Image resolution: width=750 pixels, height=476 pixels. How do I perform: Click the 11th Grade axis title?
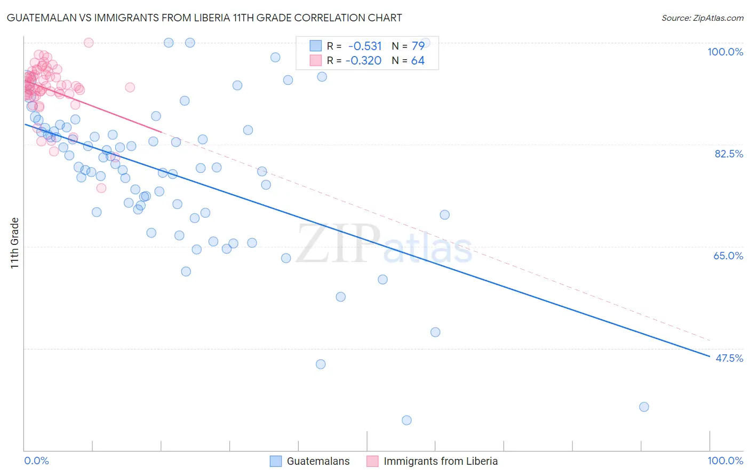point(15,243)
